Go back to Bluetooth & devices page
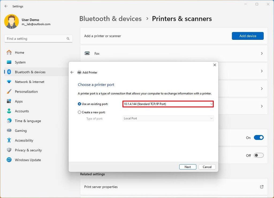This screenshot has width=274, height=198. (110, 19)
